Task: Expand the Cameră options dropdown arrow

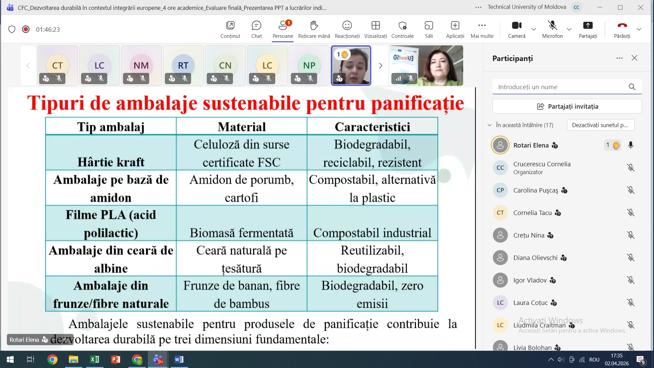Action: tap(534, 29)
